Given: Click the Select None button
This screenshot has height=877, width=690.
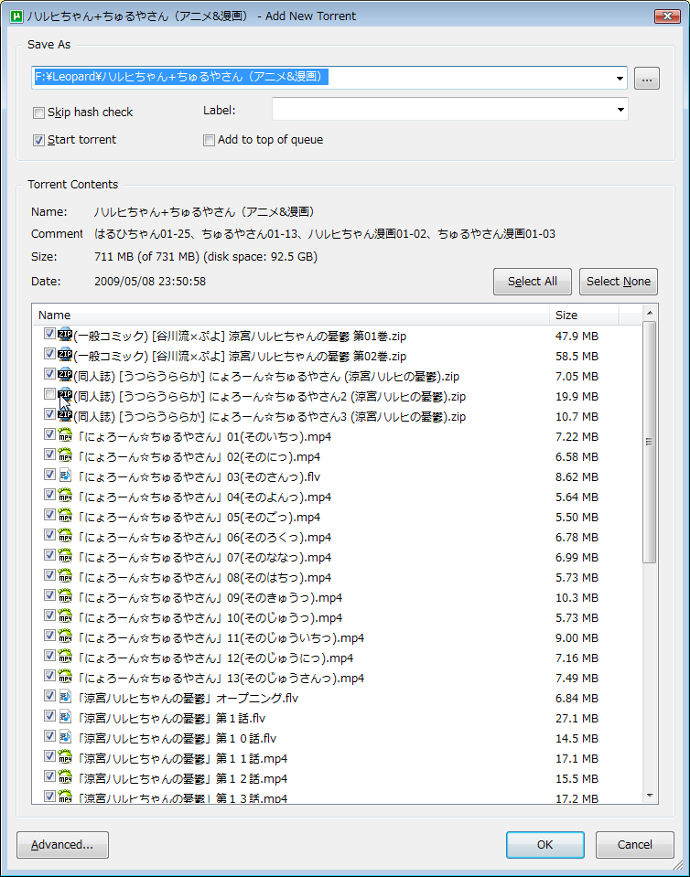Looking at the screenshot, I should 619,282.
